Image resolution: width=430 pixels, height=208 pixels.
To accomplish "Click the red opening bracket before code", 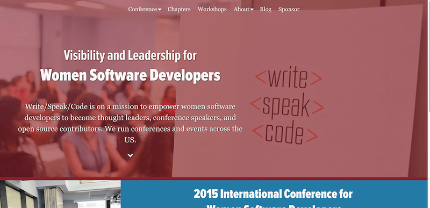I will pos(258,132).
